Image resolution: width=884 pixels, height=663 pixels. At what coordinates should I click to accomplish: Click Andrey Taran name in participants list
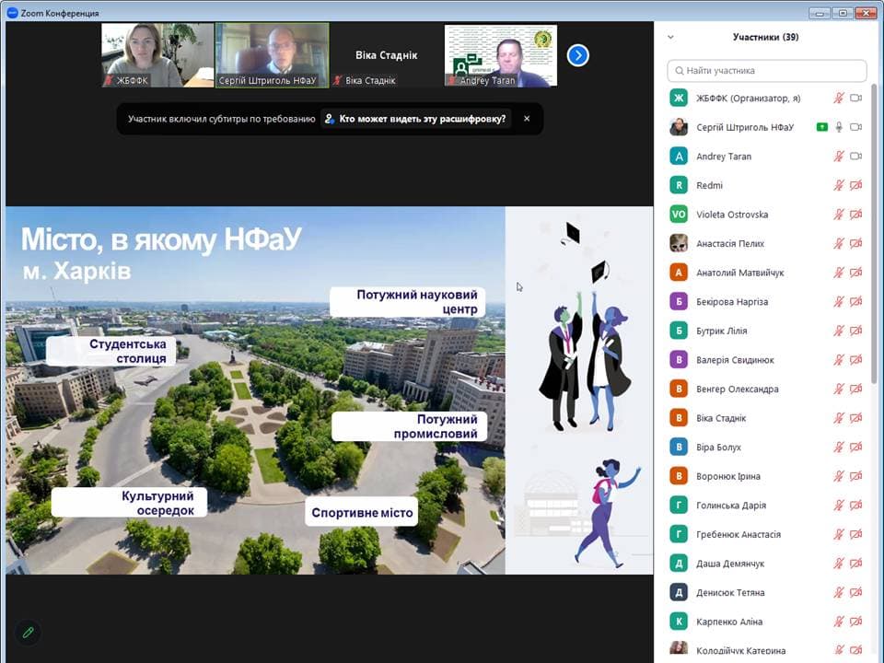pyautogui.click(x=724, y=157)
